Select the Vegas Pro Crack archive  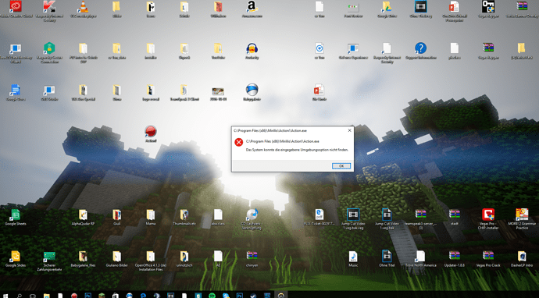[488, 259]
